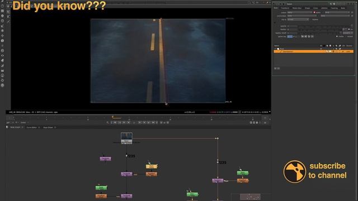Switch to the Transform tab in Roto properties
Screen dimensions: 358x201
[x=285, y=8]
